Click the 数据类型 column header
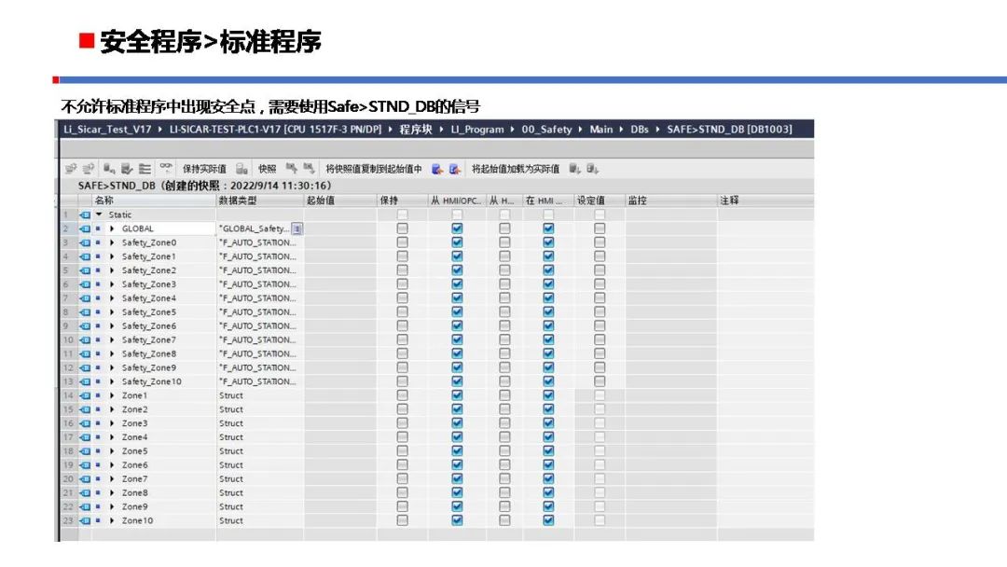Viewport: 1007px width, 567px height. [x=237, y=201]
